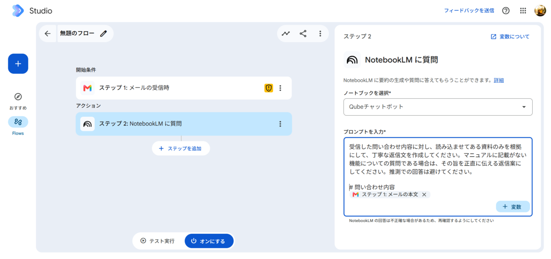The height and width of the screenshot is (259, 551).
Task: Add a step with ステップを追加
Action: [x=181, y=148]
